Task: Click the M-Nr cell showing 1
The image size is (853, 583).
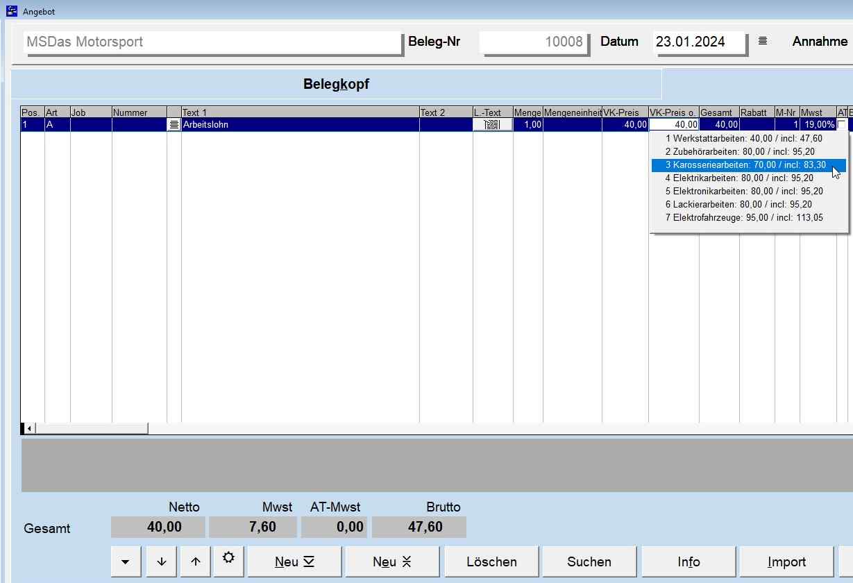Action: 787,125
